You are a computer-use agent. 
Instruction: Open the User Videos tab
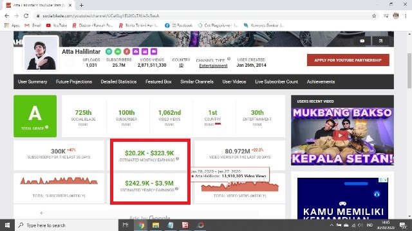tap(234, 81)
